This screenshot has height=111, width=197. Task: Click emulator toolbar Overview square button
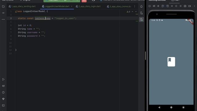pyautogui.click(x=181, y=6)
